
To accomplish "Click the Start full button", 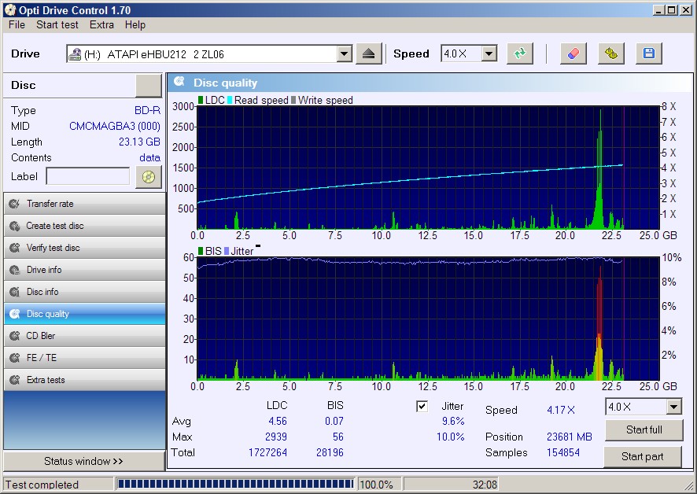I will 644,429.
